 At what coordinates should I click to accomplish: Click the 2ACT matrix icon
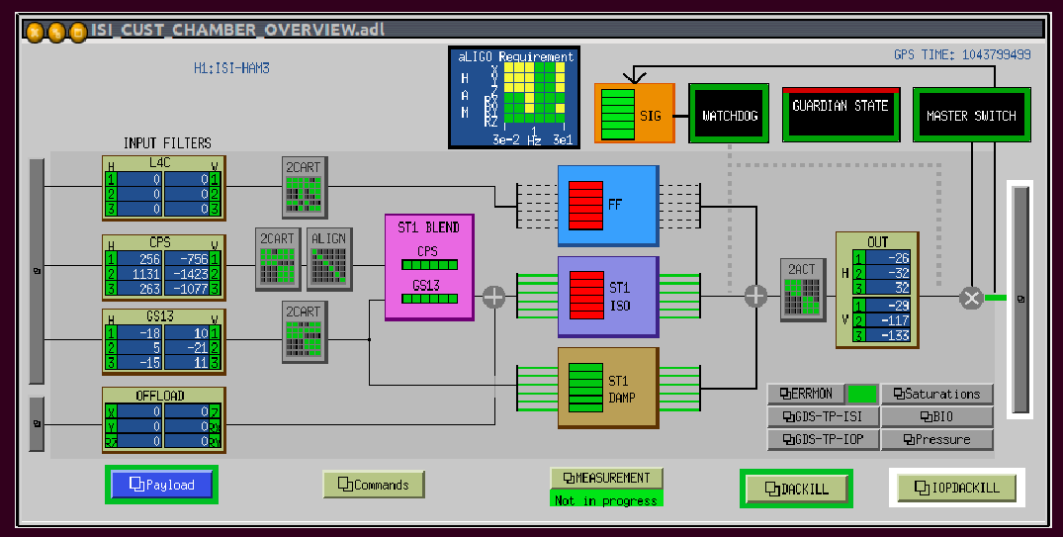tap(802, 291)
